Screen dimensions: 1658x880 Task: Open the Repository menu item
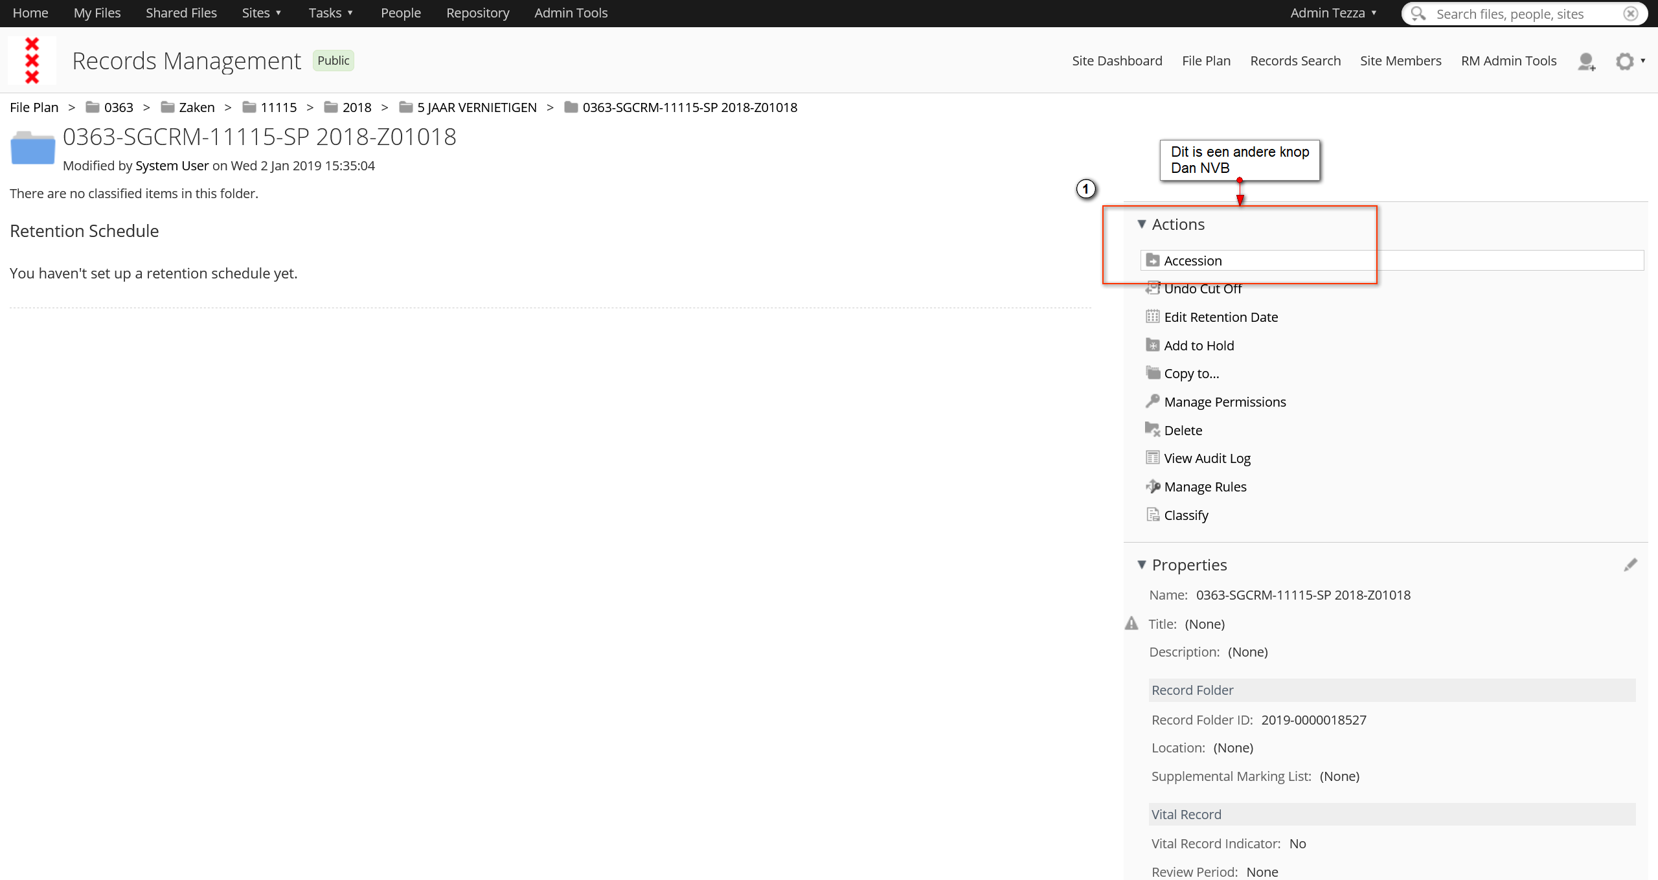click(x=477, y=13)
